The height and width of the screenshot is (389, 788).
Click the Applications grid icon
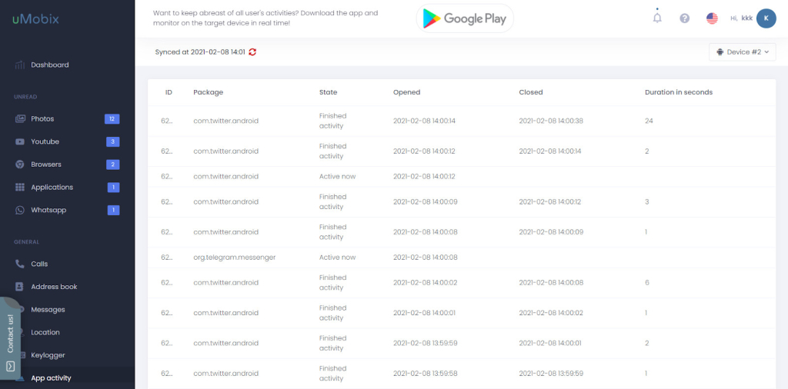point(20,188)
